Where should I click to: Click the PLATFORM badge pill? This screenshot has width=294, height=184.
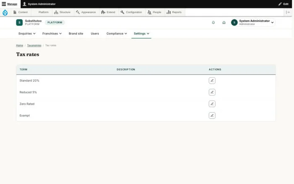point(55,23)
